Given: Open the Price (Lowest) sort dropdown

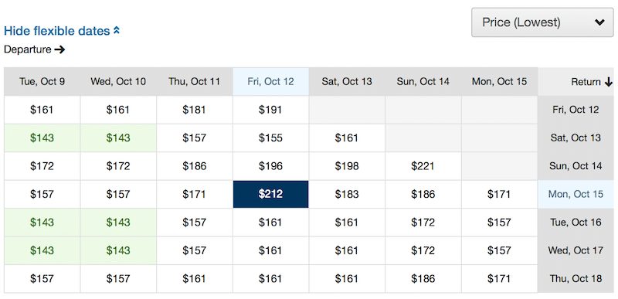Looking at the screenshot, I should [x=542, y=22].
